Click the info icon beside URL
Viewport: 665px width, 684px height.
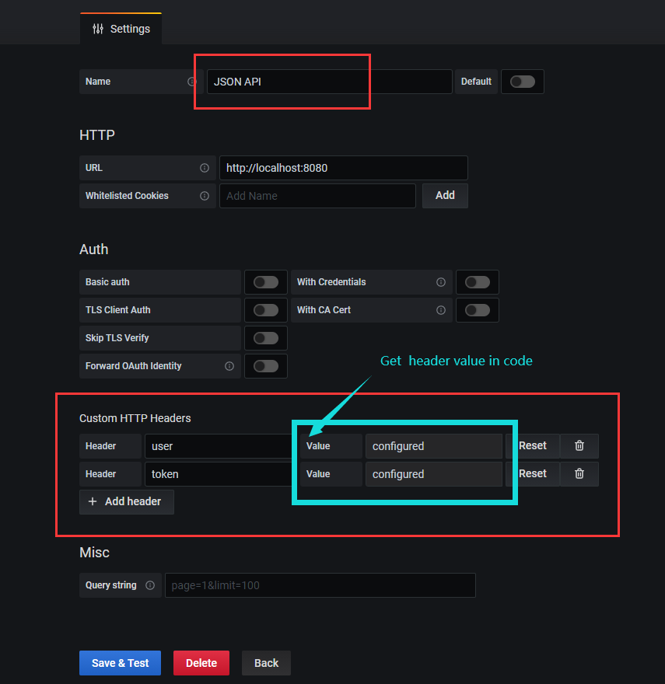point(205,168)
